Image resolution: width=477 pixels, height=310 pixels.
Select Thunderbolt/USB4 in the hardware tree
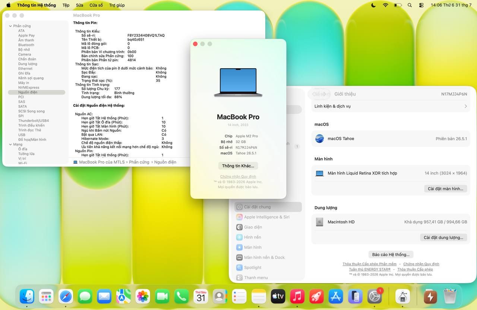pos(34,121)
